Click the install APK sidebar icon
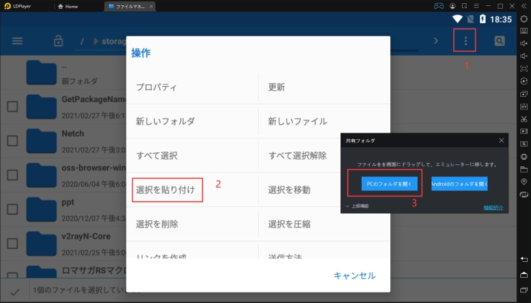Screen dimensions: 531x303 pyautogui.click(x=524, y=106)
